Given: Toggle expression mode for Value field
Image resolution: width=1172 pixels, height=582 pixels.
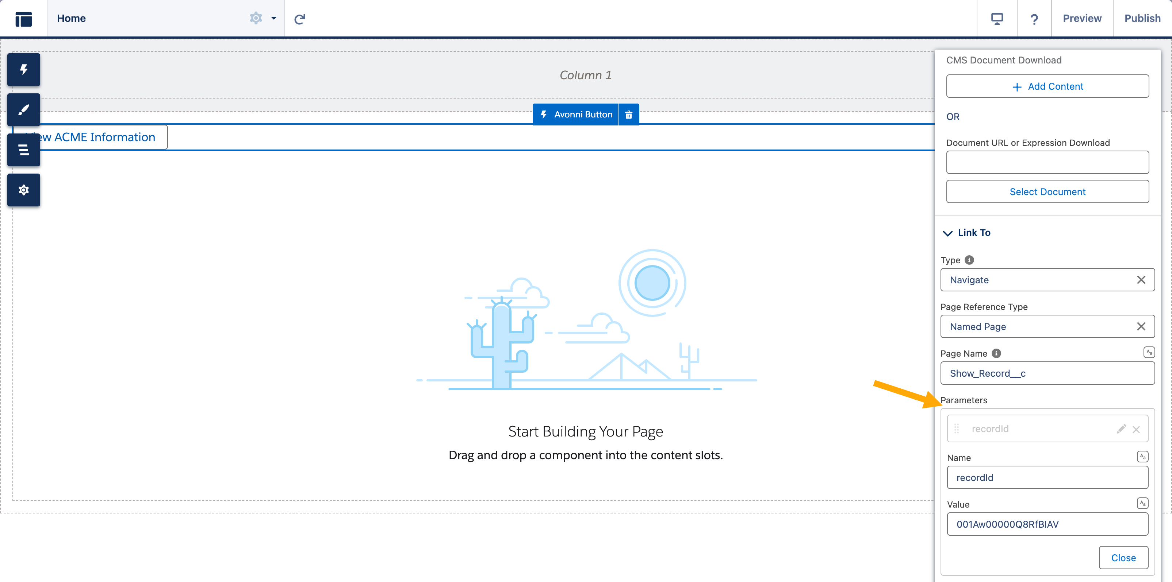Looking at the screenshot, I should click(x=1142, y=503).
